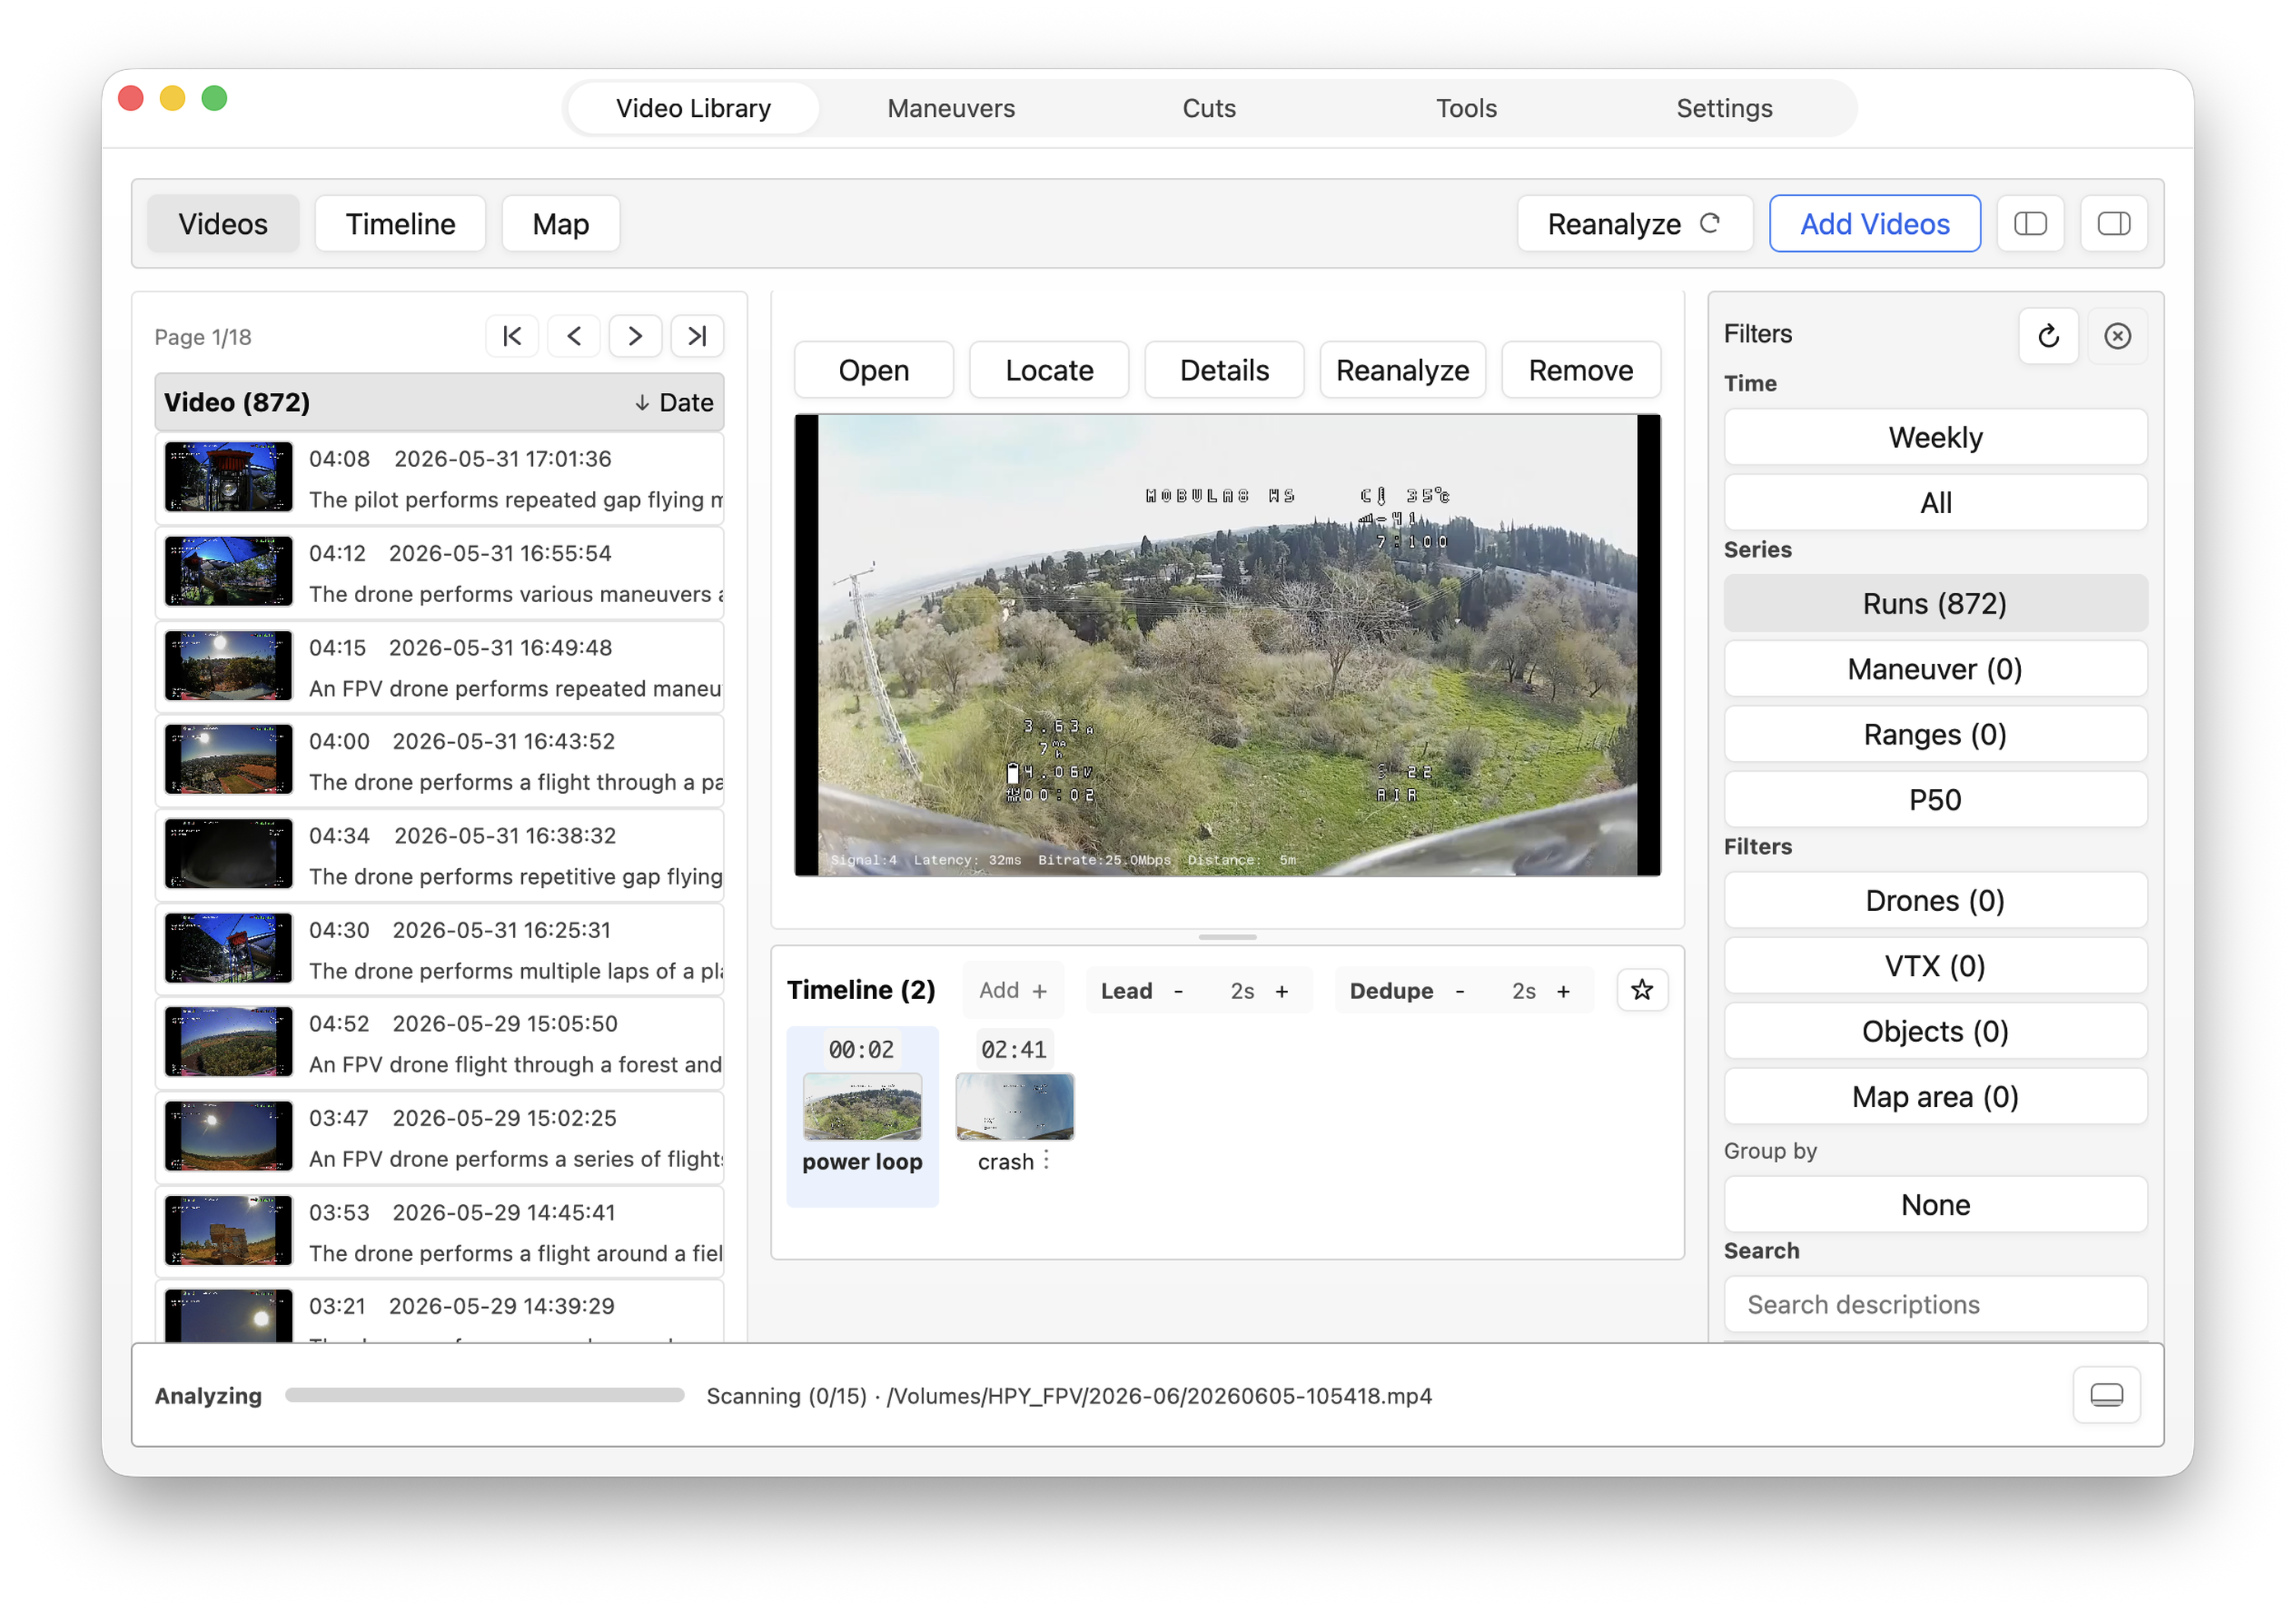Open Objects (0) filter
Viewport: 2296px width, 1611px height.
(x=1935, y=1031)
